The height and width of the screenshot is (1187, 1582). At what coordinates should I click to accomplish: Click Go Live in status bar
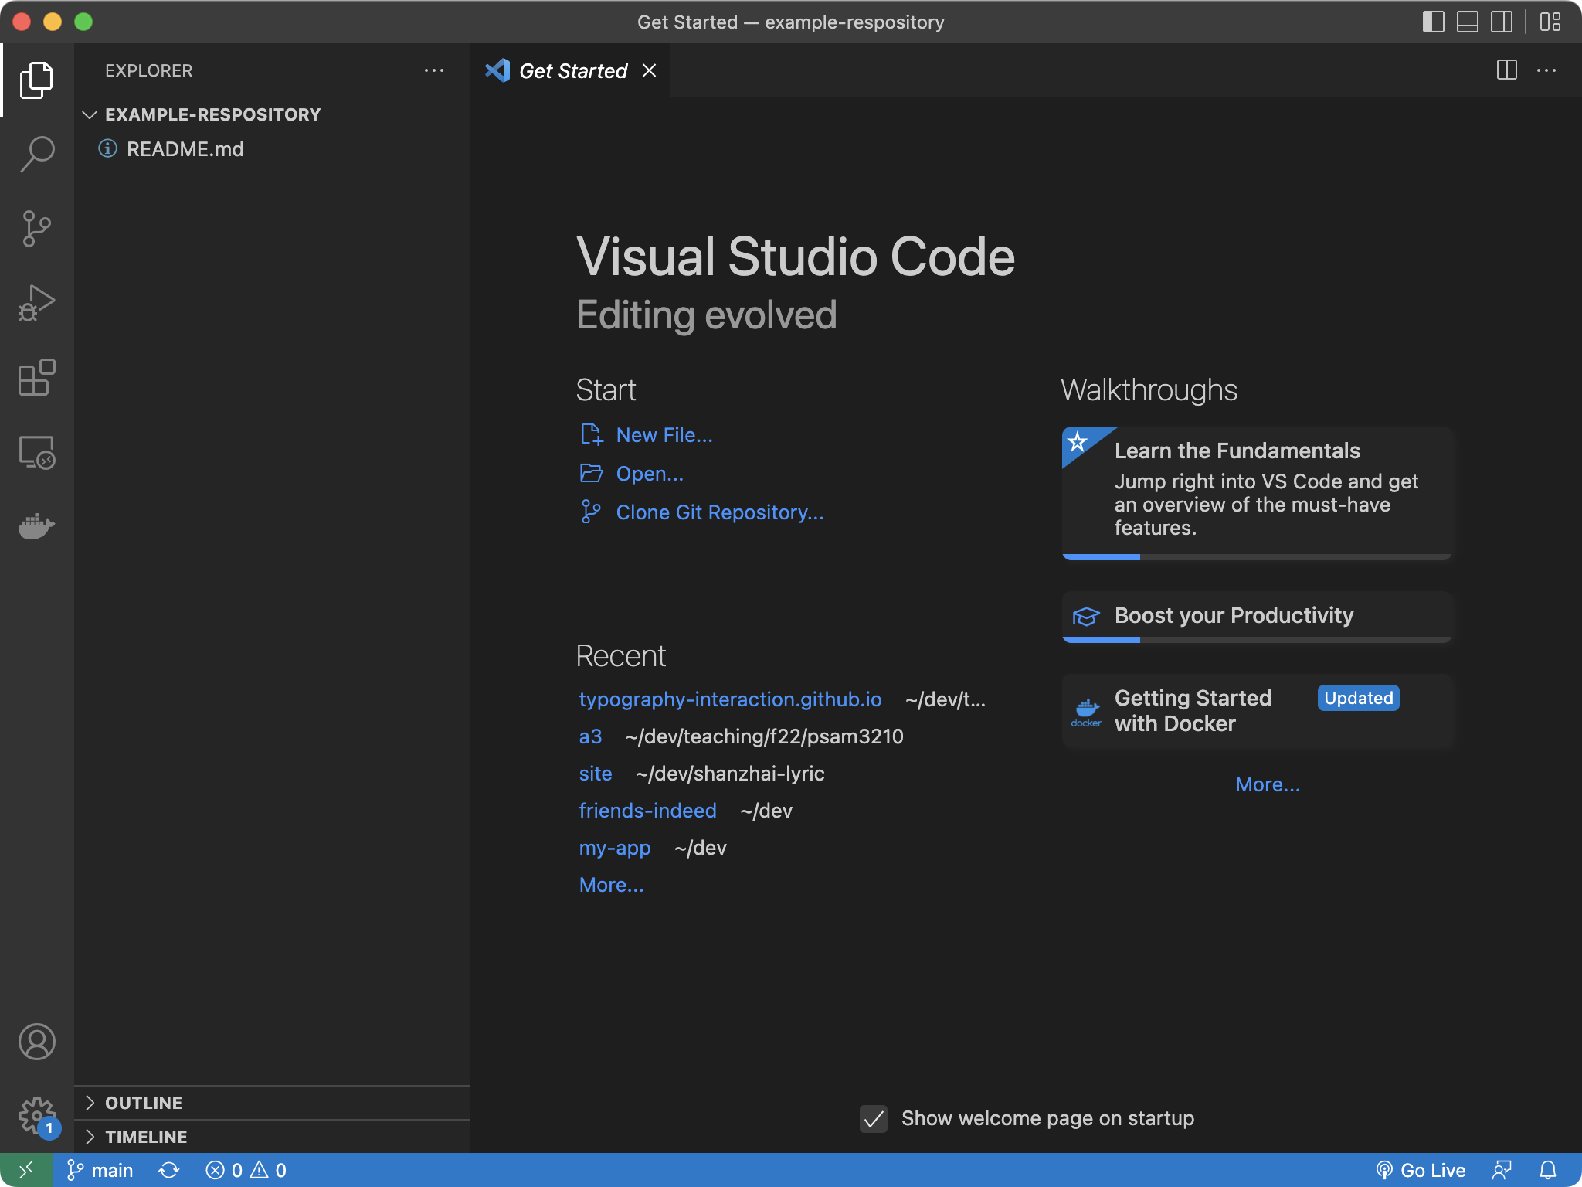[x=1421, y=1170]
